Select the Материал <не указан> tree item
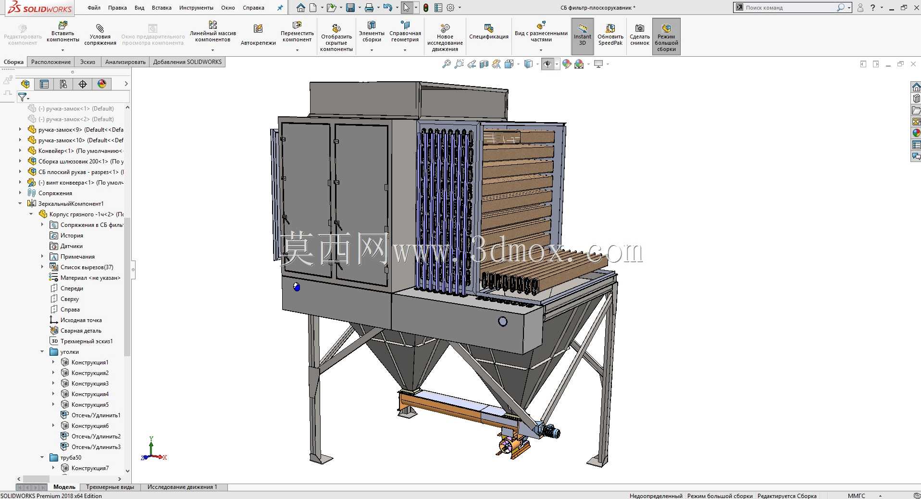 pos(90,278)
